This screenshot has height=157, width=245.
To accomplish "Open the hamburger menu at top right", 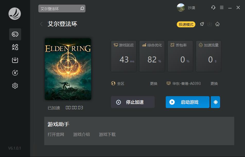I will tap(222, 7).
